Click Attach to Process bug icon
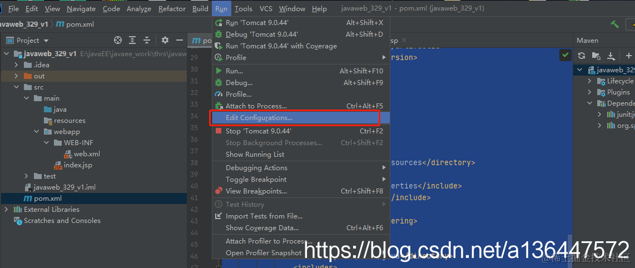The height and width of the screenshot is (268, 635). (219, 106)
